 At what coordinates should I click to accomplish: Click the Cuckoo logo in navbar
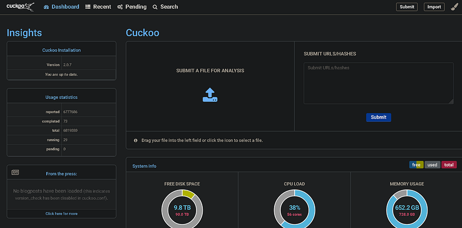click(21, 7)
